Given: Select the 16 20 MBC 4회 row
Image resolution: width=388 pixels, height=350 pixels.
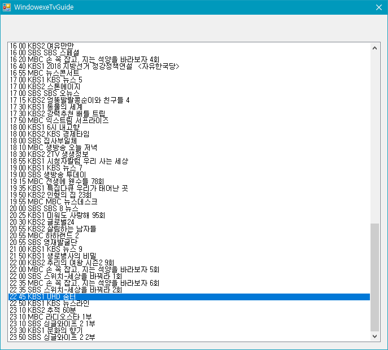Looking at the screenshot, I should pyautogui.click(x=189, y=60).
